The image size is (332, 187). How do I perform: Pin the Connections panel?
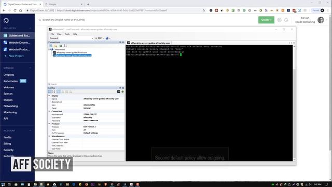point(120,43)
